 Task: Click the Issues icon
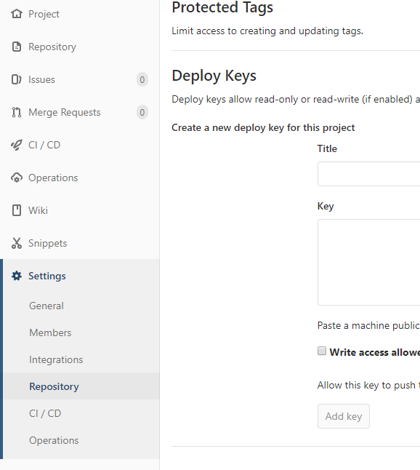(17, 79)
